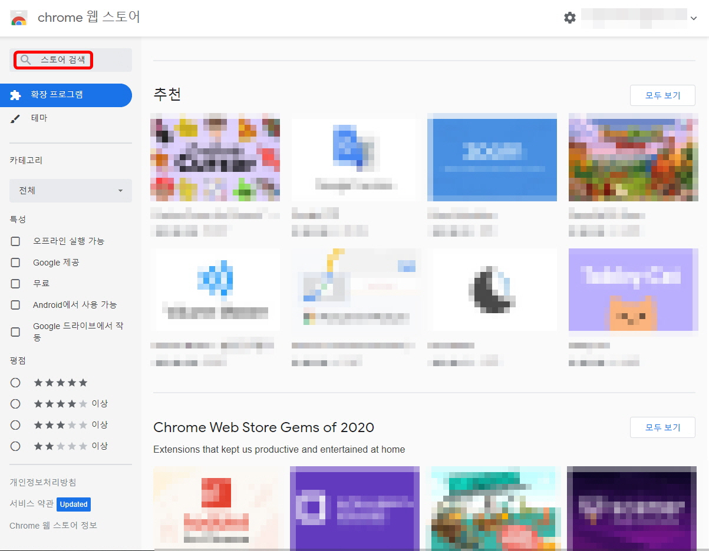Click 모두 보기 button for 추천
The height and width of the screenshot is (551, 709).
point(662,95)
